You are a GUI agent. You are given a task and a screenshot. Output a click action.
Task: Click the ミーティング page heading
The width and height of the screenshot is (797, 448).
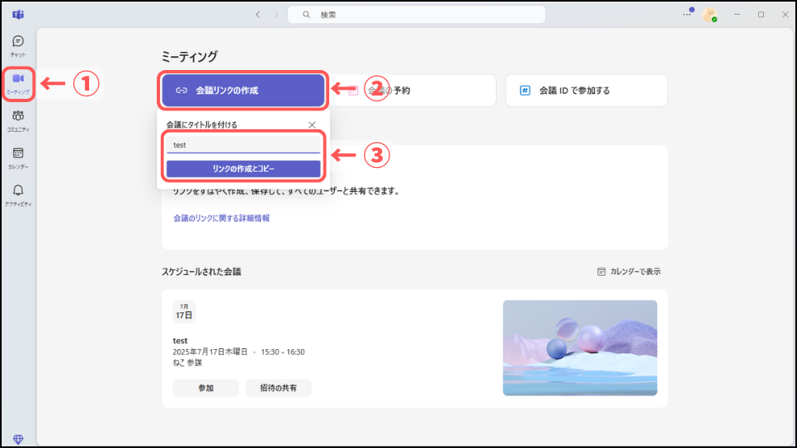pos(190,56)
